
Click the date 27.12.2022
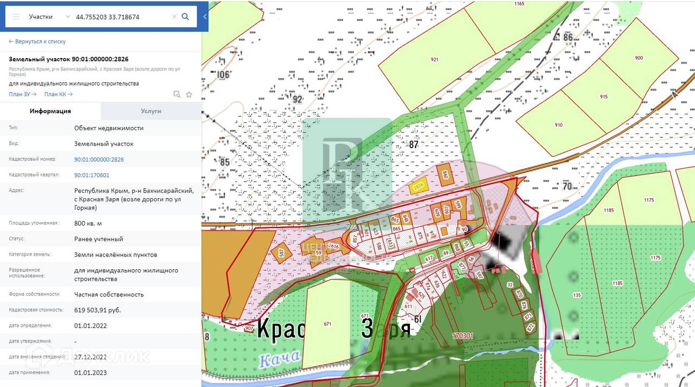tap(91, 357)
